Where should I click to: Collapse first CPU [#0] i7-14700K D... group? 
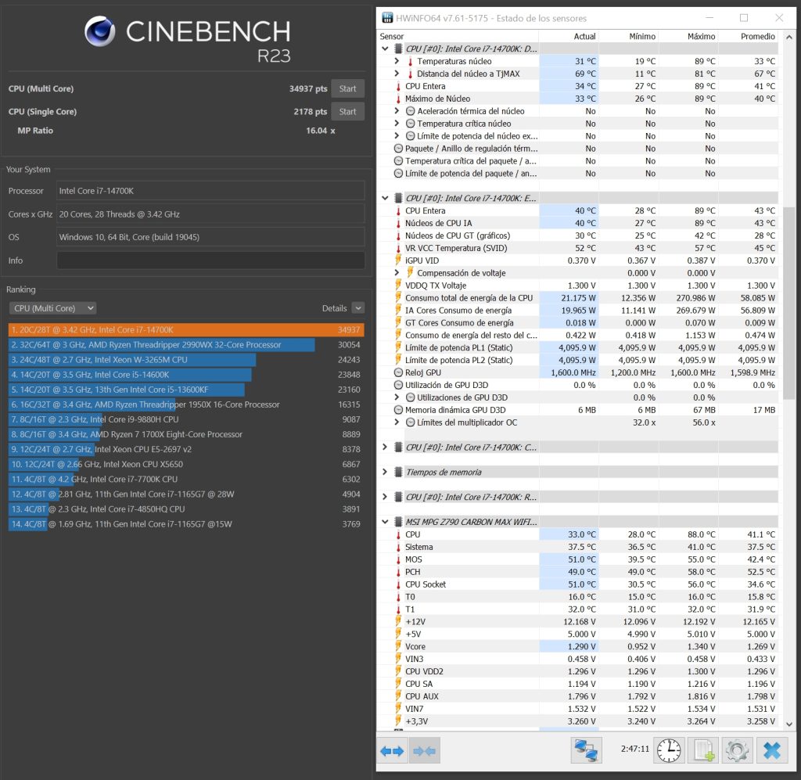coord(385,49)
